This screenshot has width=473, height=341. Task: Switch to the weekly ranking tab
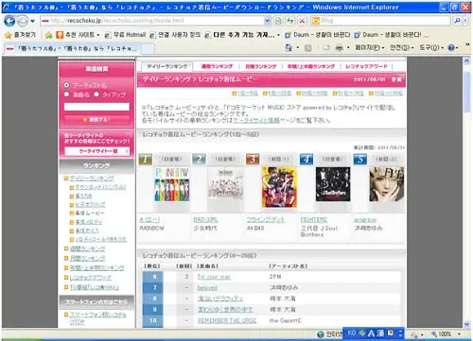tap(217, 66)
